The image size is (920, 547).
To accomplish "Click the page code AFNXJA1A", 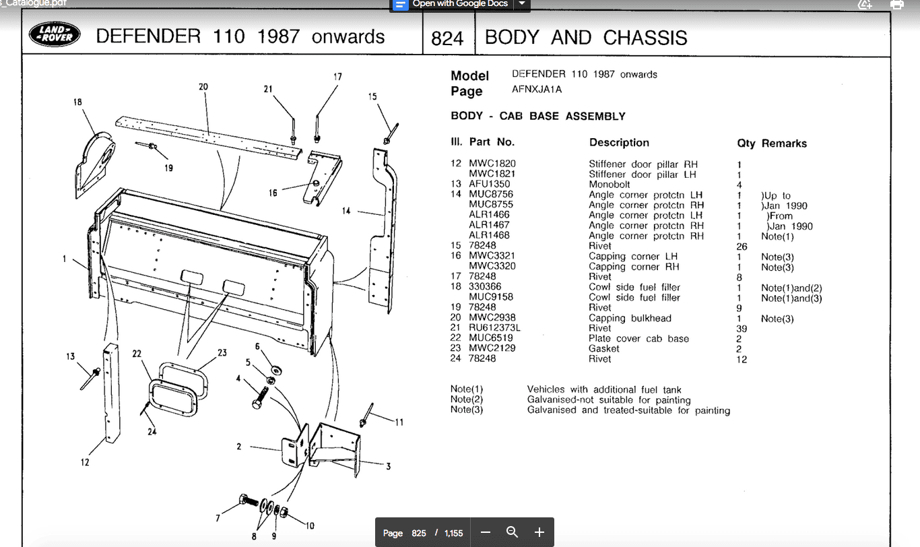I will point(537,90).
